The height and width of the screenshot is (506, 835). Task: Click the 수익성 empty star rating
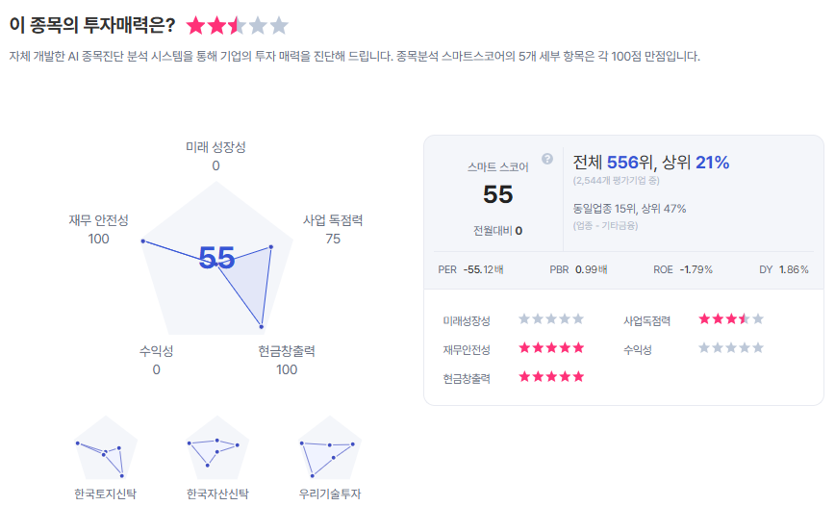pos(731,348)
